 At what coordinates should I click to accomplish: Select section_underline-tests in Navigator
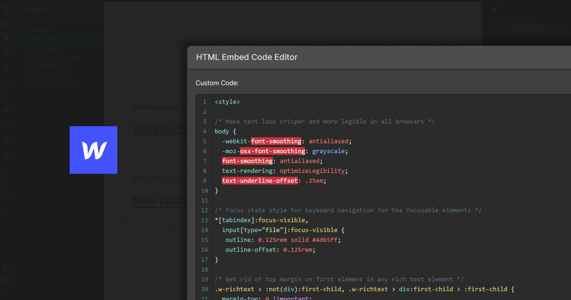[58, 57]
